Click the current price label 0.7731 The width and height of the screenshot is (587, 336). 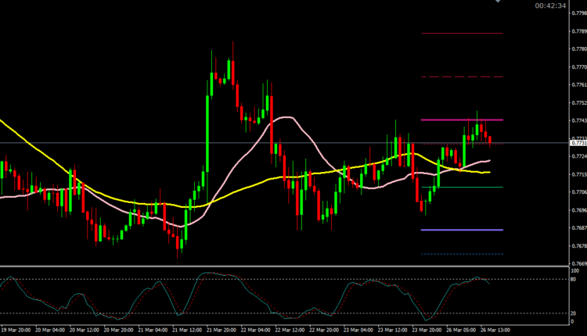point(578,143)
